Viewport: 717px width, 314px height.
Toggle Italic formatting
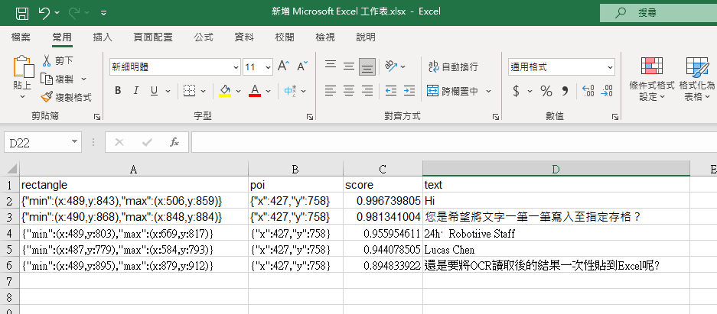135,91
